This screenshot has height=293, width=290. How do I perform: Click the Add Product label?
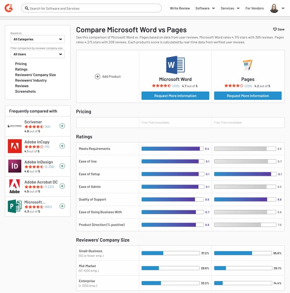tap(111, 77)
